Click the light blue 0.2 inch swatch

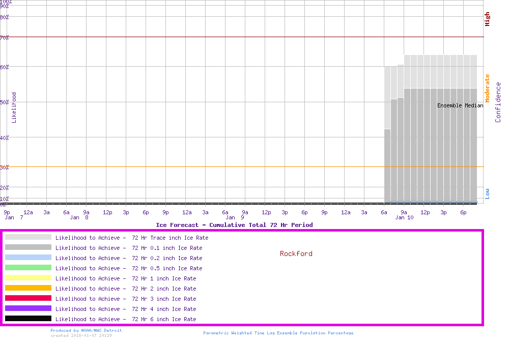tap(28, 258)
